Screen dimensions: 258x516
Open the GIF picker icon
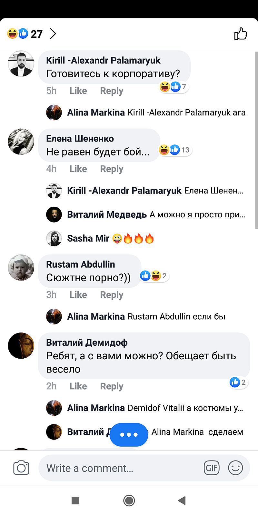pyautogui.click(x=212, y=468)
